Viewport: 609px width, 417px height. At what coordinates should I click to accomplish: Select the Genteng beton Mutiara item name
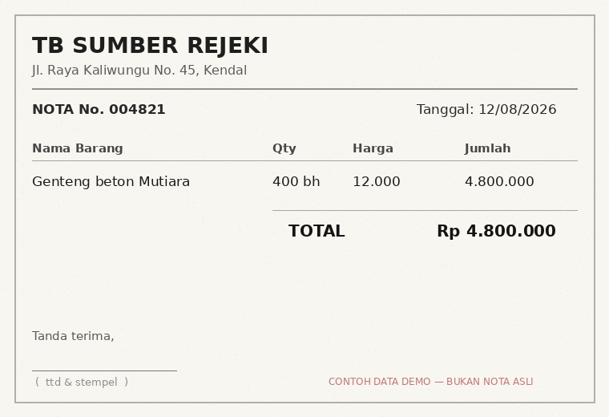(x=111, y=181)
